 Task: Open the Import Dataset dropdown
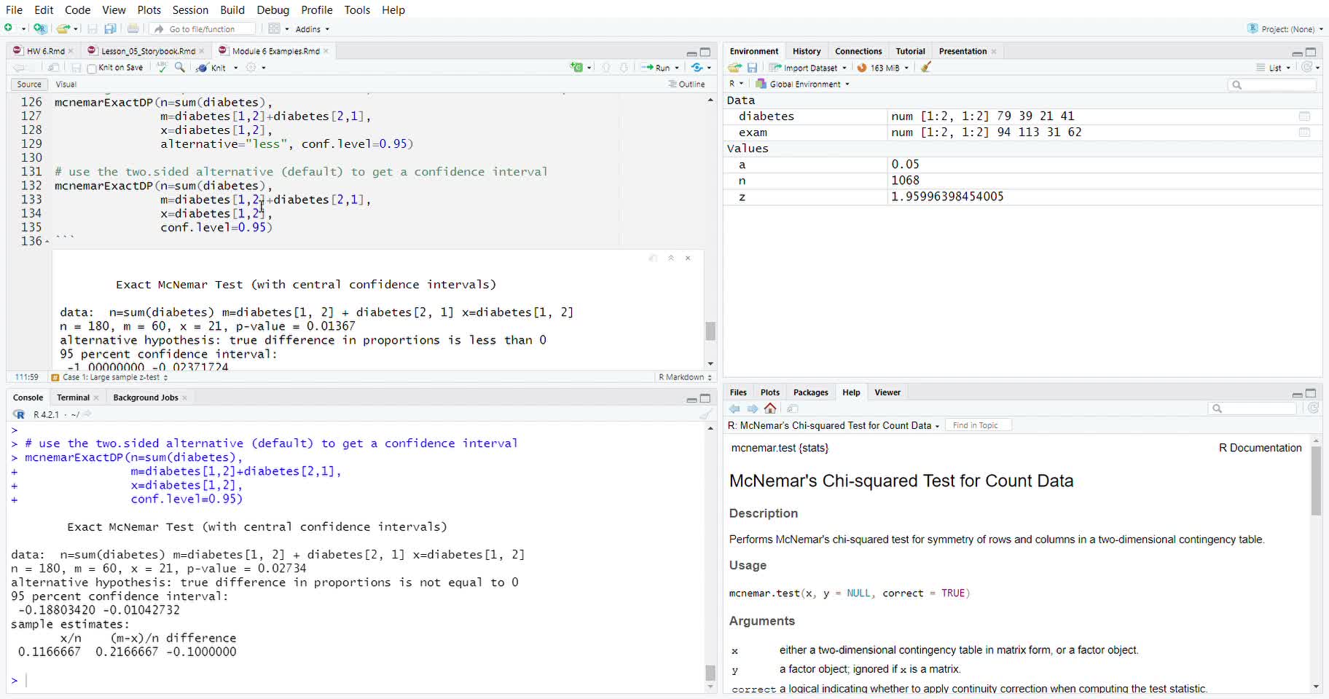[808, 68]
